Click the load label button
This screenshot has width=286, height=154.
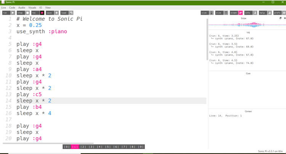[x=64, y=13]
